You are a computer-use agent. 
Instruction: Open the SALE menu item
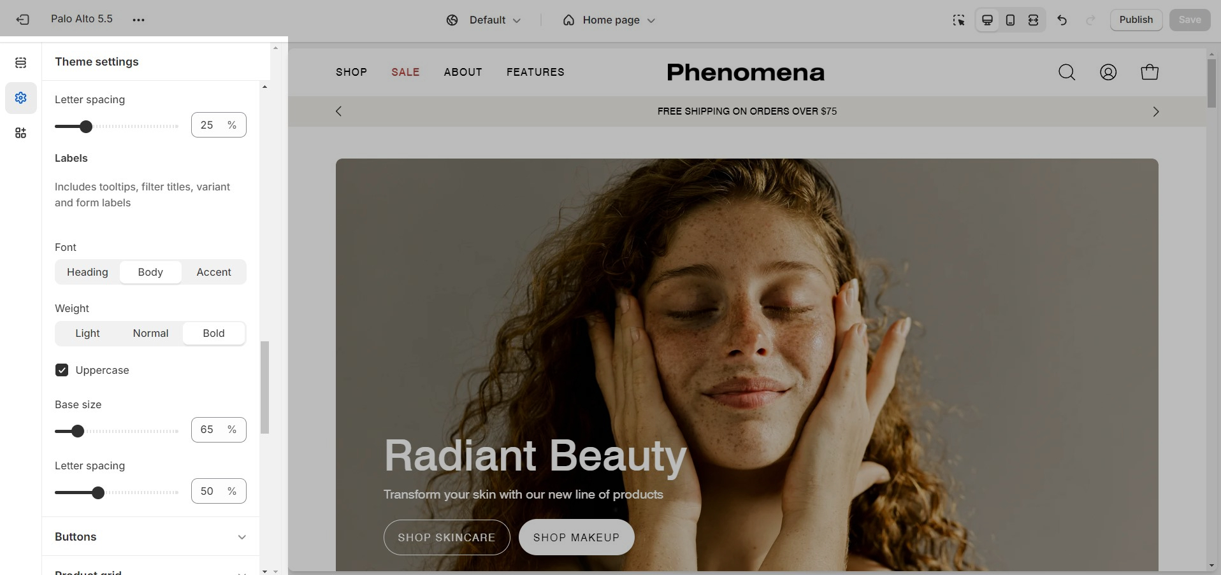pos(405,73)
